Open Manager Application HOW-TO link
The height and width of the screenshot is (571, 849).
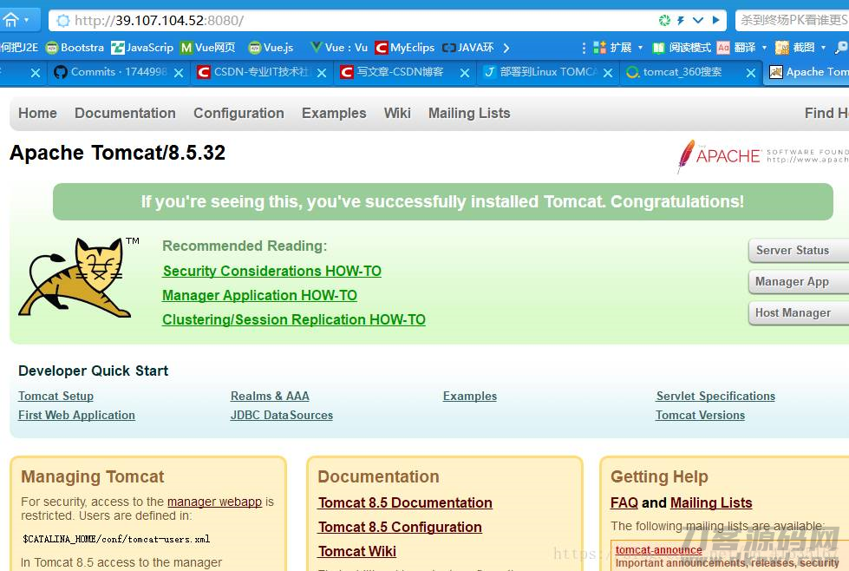pyautogui.click(x=260, y=295)
